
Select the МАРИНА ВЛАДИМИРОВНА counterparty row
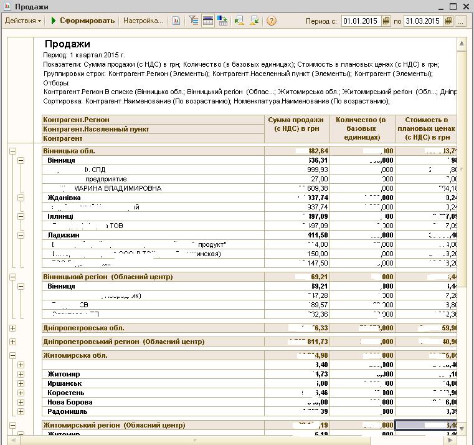153,188
